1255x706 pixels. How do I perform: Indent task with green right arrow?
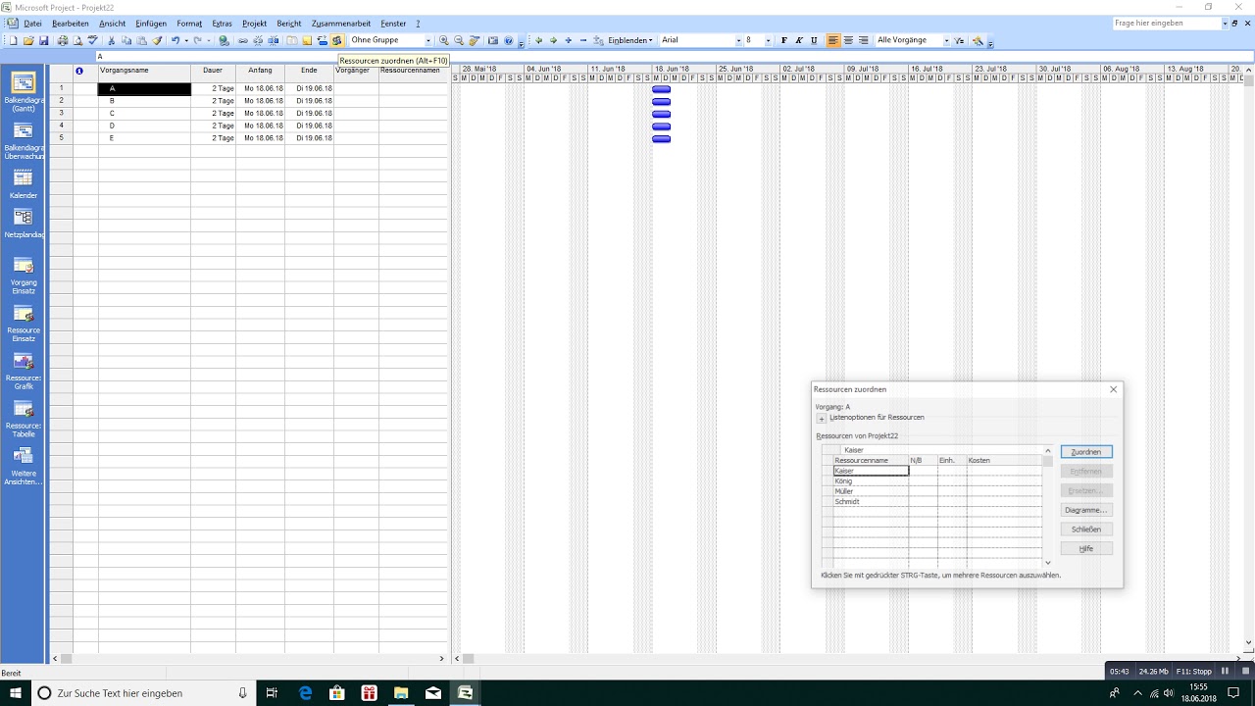553,40
